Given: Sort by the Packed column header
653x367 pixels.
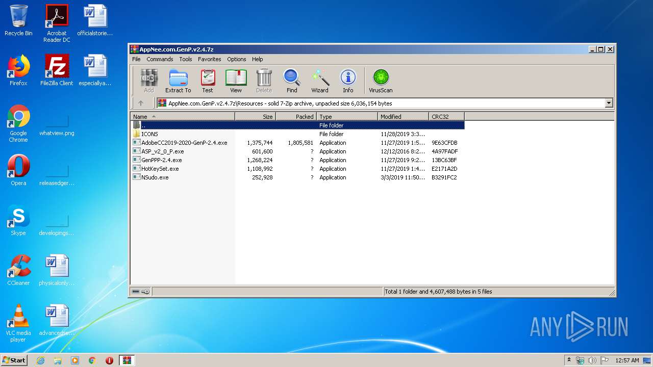Looking at the screenshot, I should (296, 117).
